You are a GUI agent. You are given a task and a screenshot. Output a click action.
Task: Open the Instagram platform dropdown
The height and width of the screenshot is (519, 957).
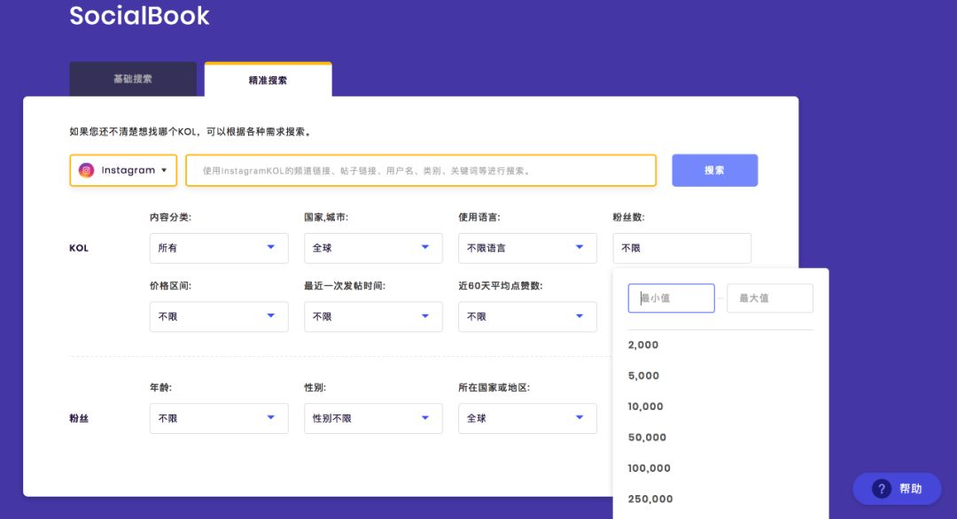pyautogui.click(x=123, y=170)
